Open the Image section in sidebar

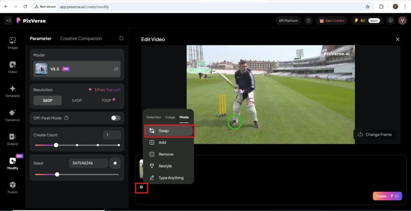[x=12, y=43]
